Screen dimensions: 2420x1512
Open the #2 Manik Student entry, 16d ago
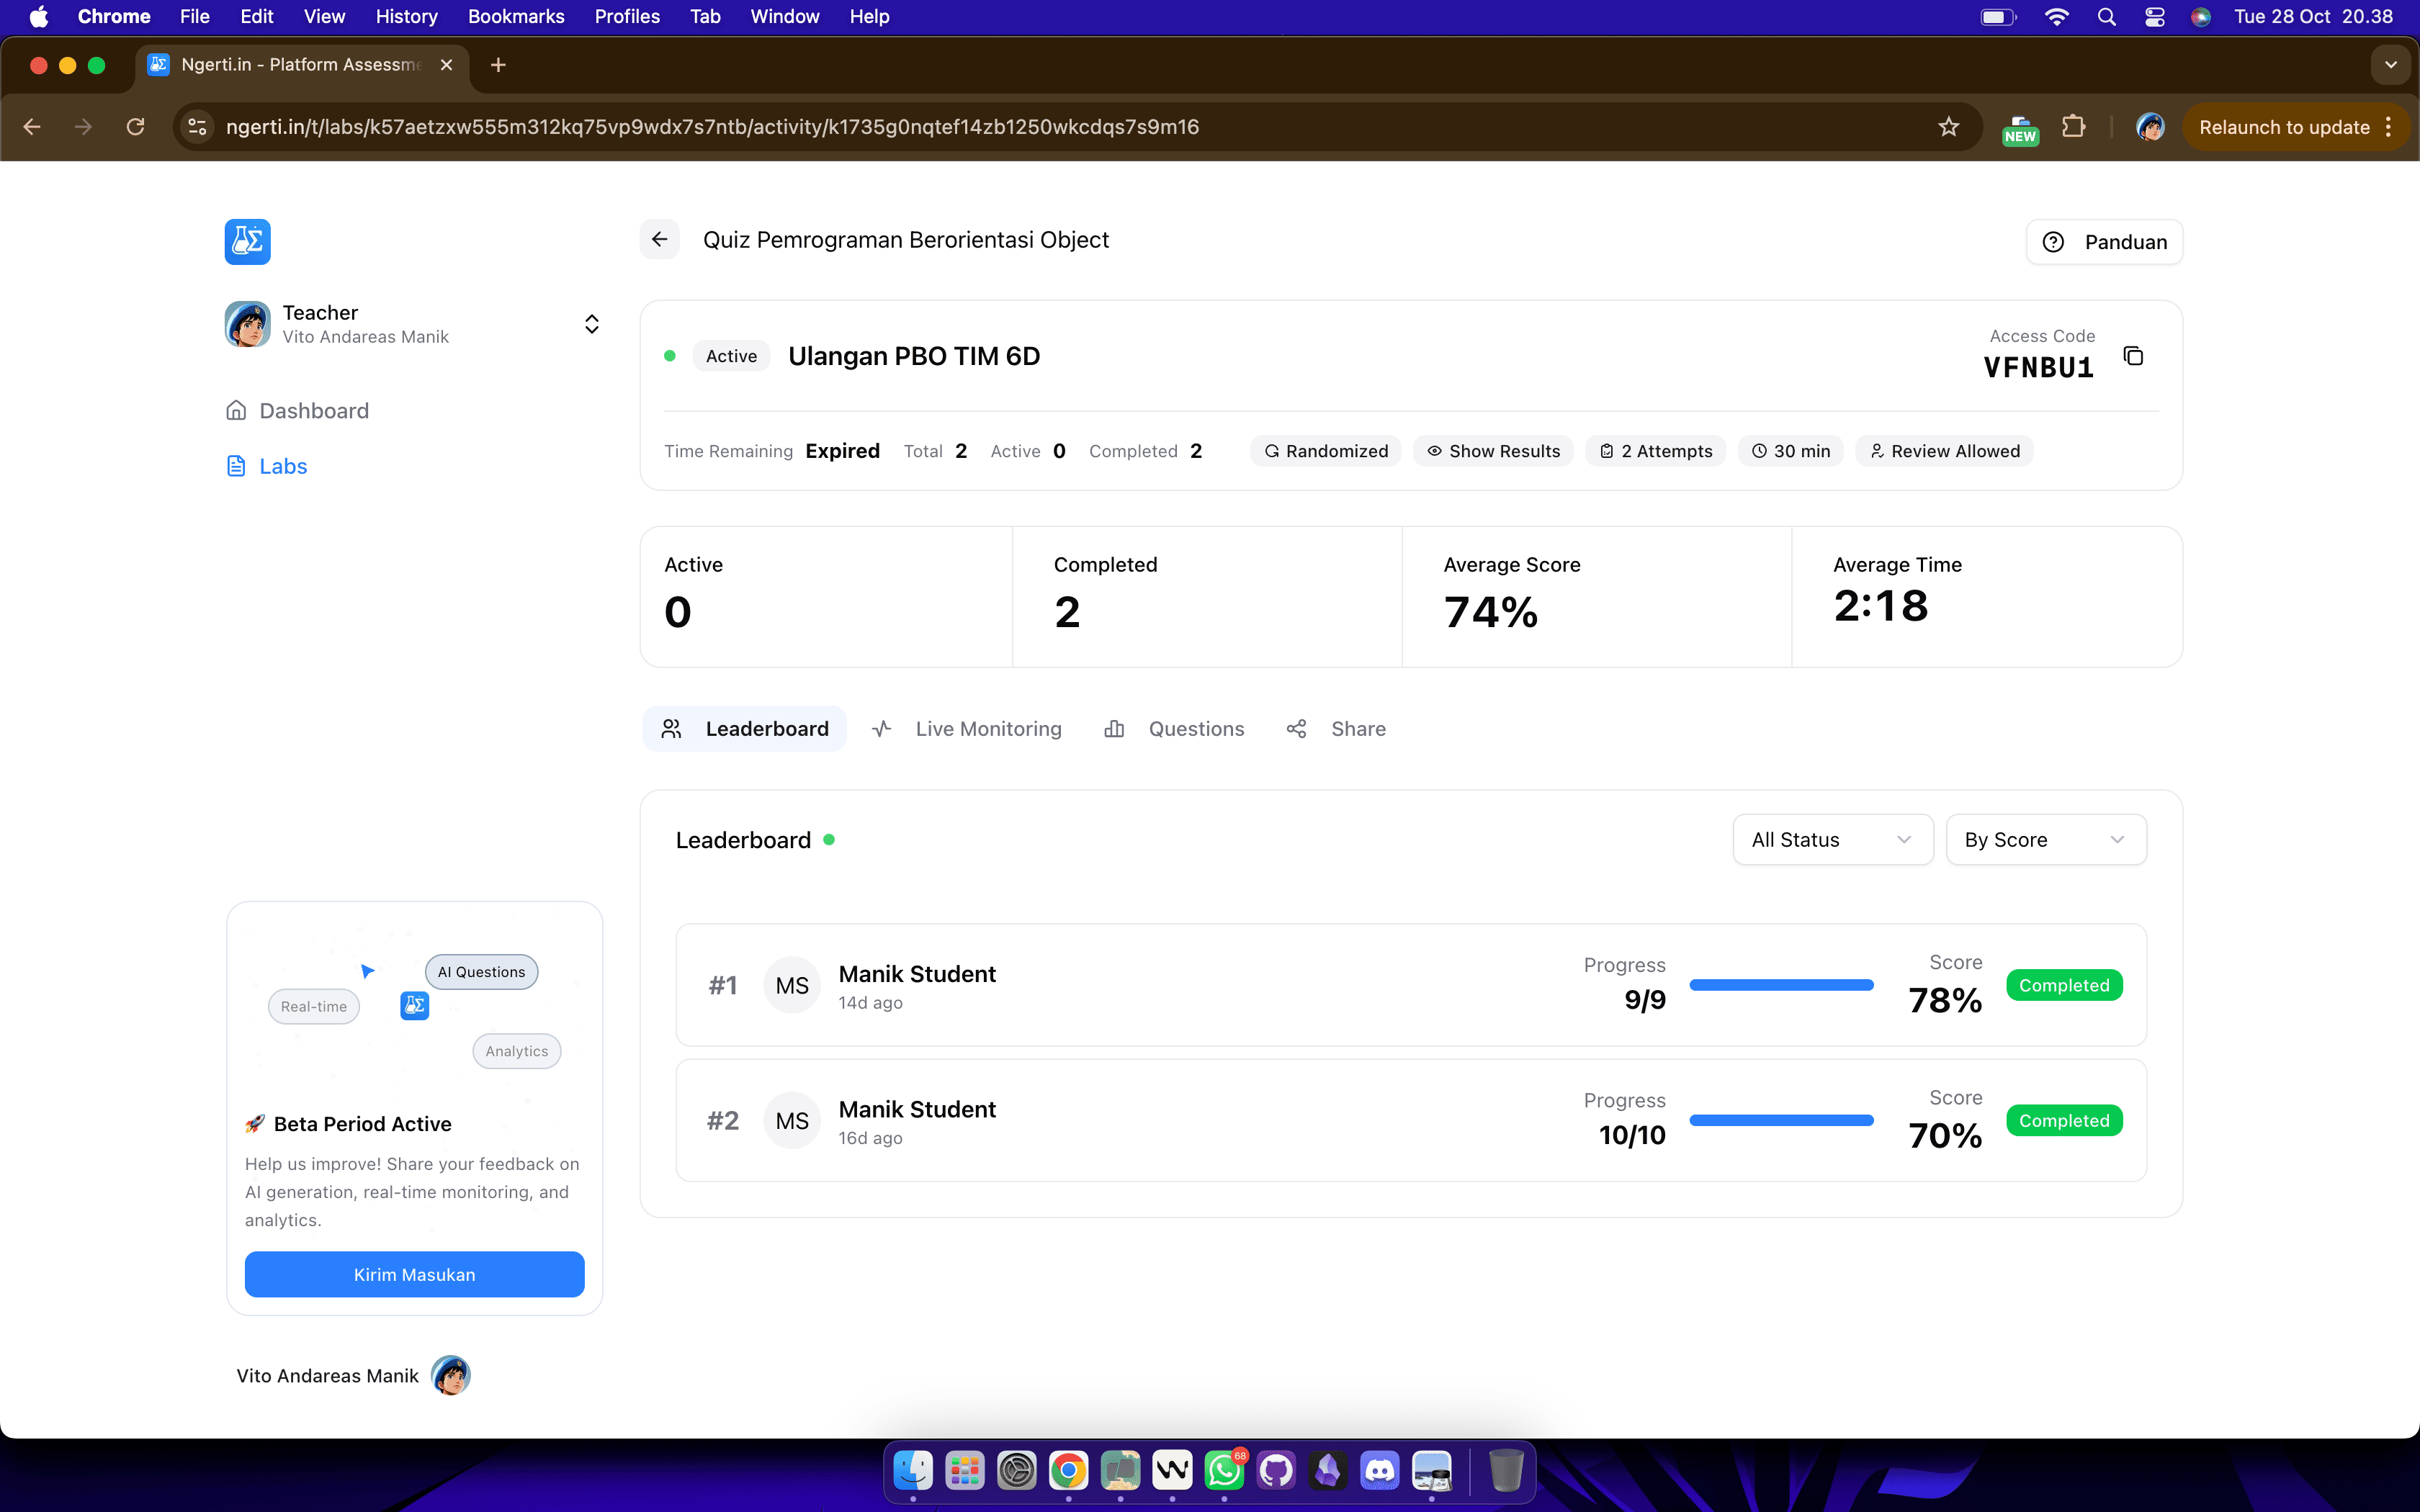[1411, 1120]
